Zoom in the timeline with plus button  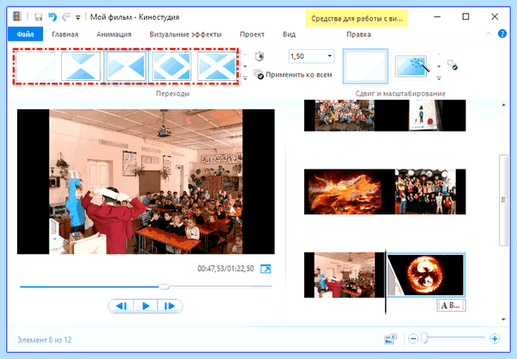pyautogui.click(x=495, y=338)
